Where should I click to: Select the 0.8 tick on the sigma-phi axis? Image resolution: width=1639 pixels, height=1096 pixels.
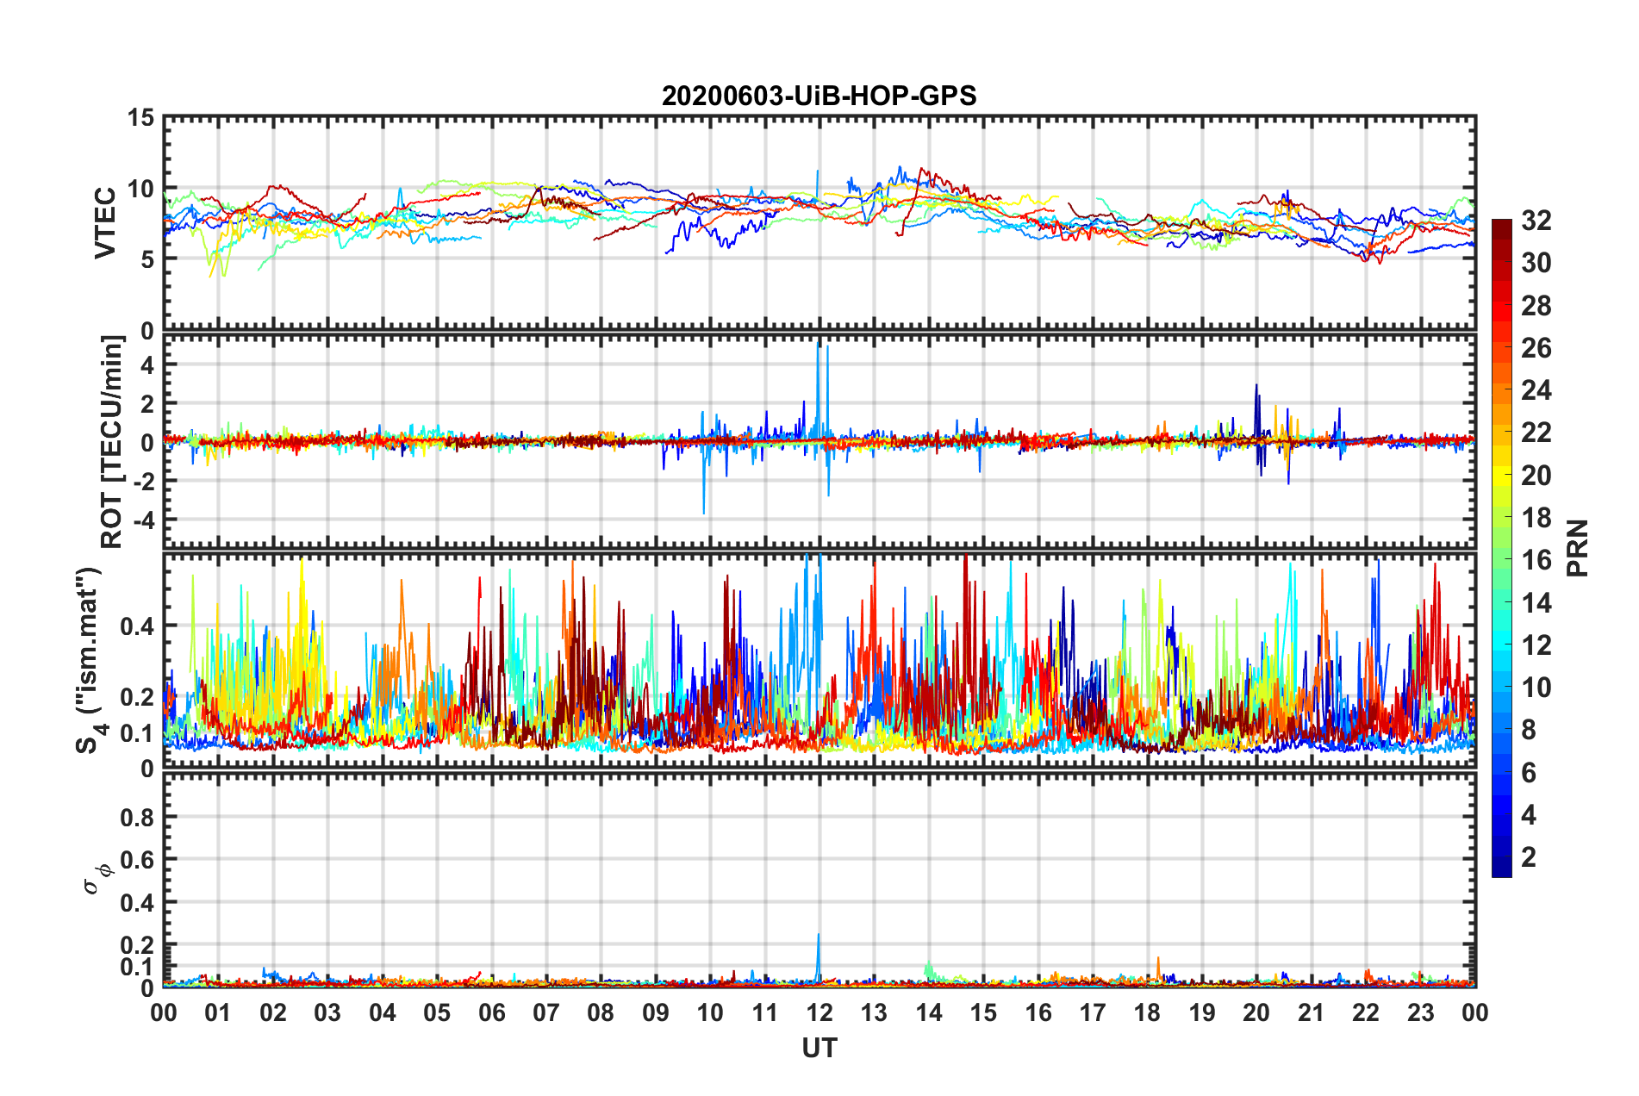click(136, 817)
